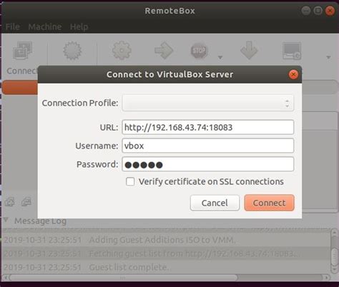Screen dimensions: 339x287
Task: Open the File menu
Action: [x=12, y=26]
